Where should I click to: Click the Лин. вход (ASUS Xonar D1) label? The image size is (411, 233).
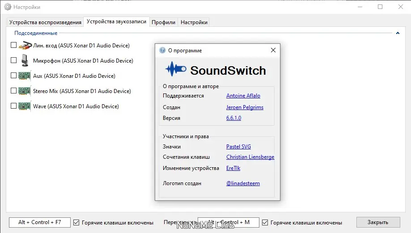click(81, 46)
